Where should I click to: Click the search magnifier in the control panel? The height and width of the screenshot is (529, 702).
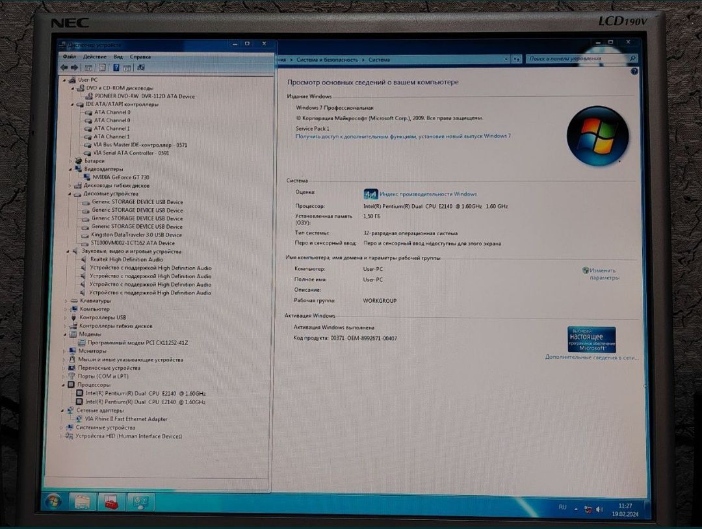tap(632, 58)
